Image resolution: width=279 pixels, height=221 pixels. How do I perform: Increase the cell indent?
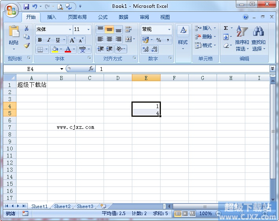[x=109, y=49]
